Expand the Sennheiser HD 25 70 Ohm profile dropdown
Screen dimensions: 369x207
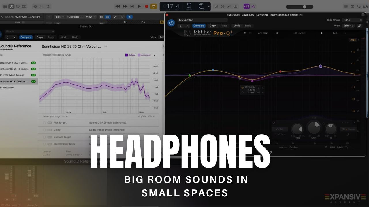point(106,46)
